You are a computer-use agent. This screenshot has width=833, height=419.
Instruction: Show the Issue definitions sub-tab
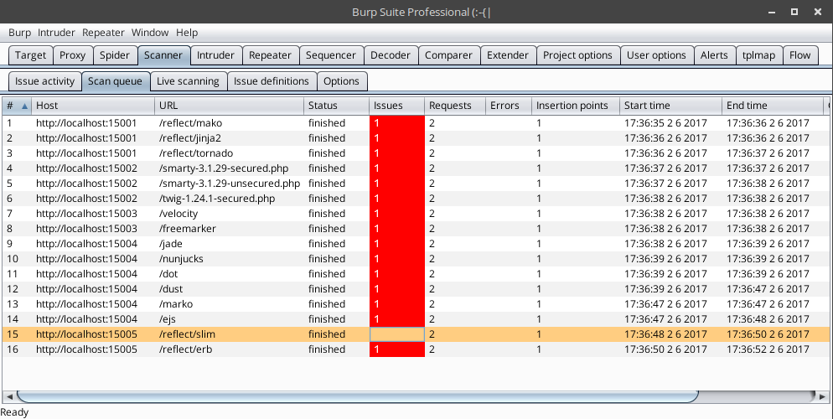click(x=272, y=81)
